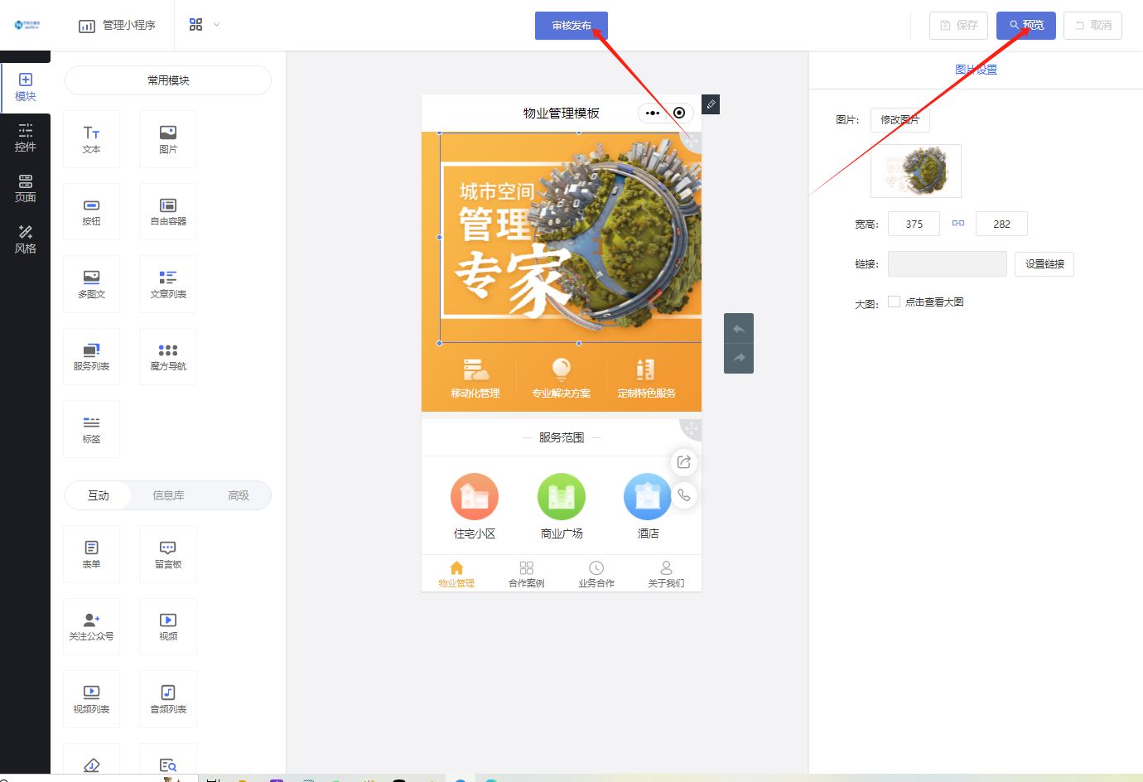Image resolution: width=1143 pixels, height=782 pixels.
Task: Open the 模块 sidebar panel
Action: [x=25, y=87]
